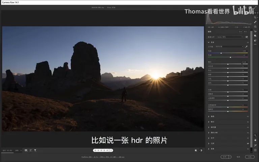The height and width of the screenshot is (162, 259).
Task: Expand the 混色器 panel
Action: point(209,127)
